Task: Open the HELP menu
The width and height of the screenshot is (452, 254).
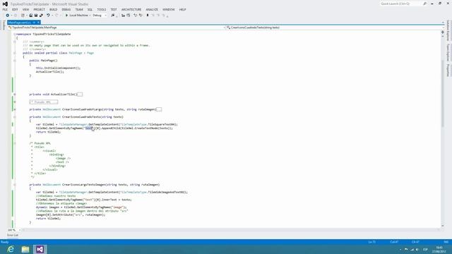Action: coord(182,9)
